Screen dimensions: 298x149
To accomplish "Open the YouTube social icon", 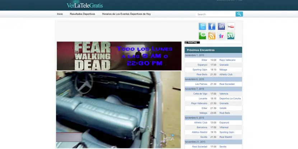I will point(231,26).
